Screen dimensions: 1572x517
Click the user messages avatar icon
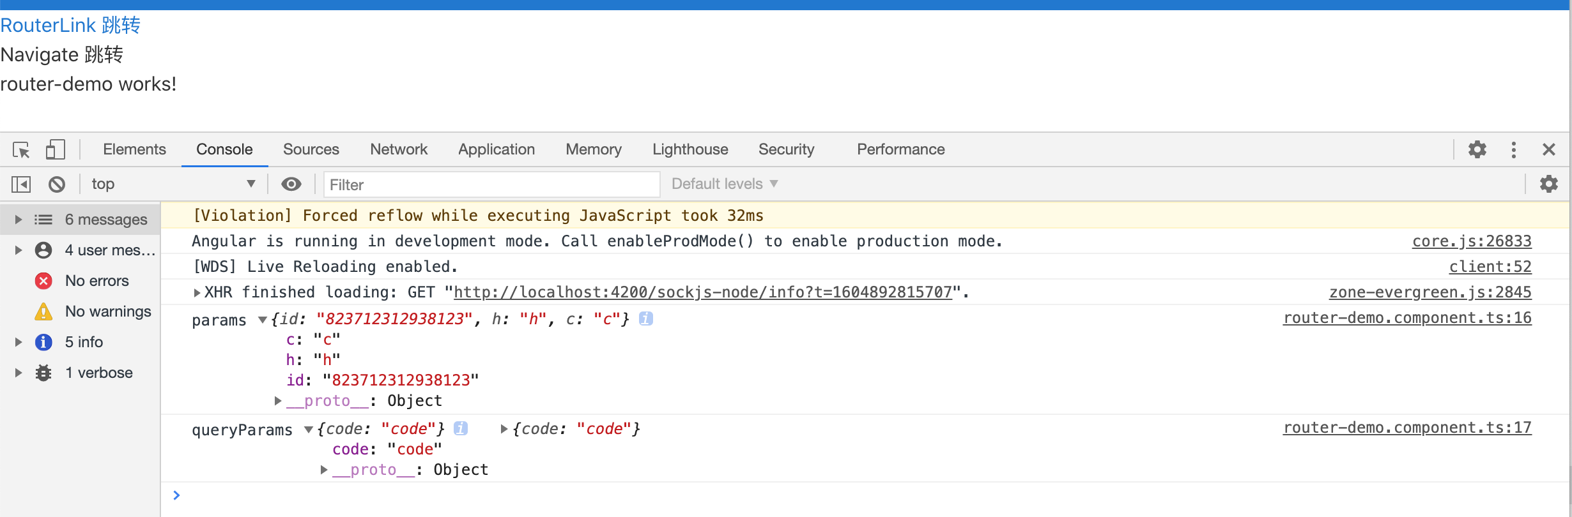coord(43,250)
